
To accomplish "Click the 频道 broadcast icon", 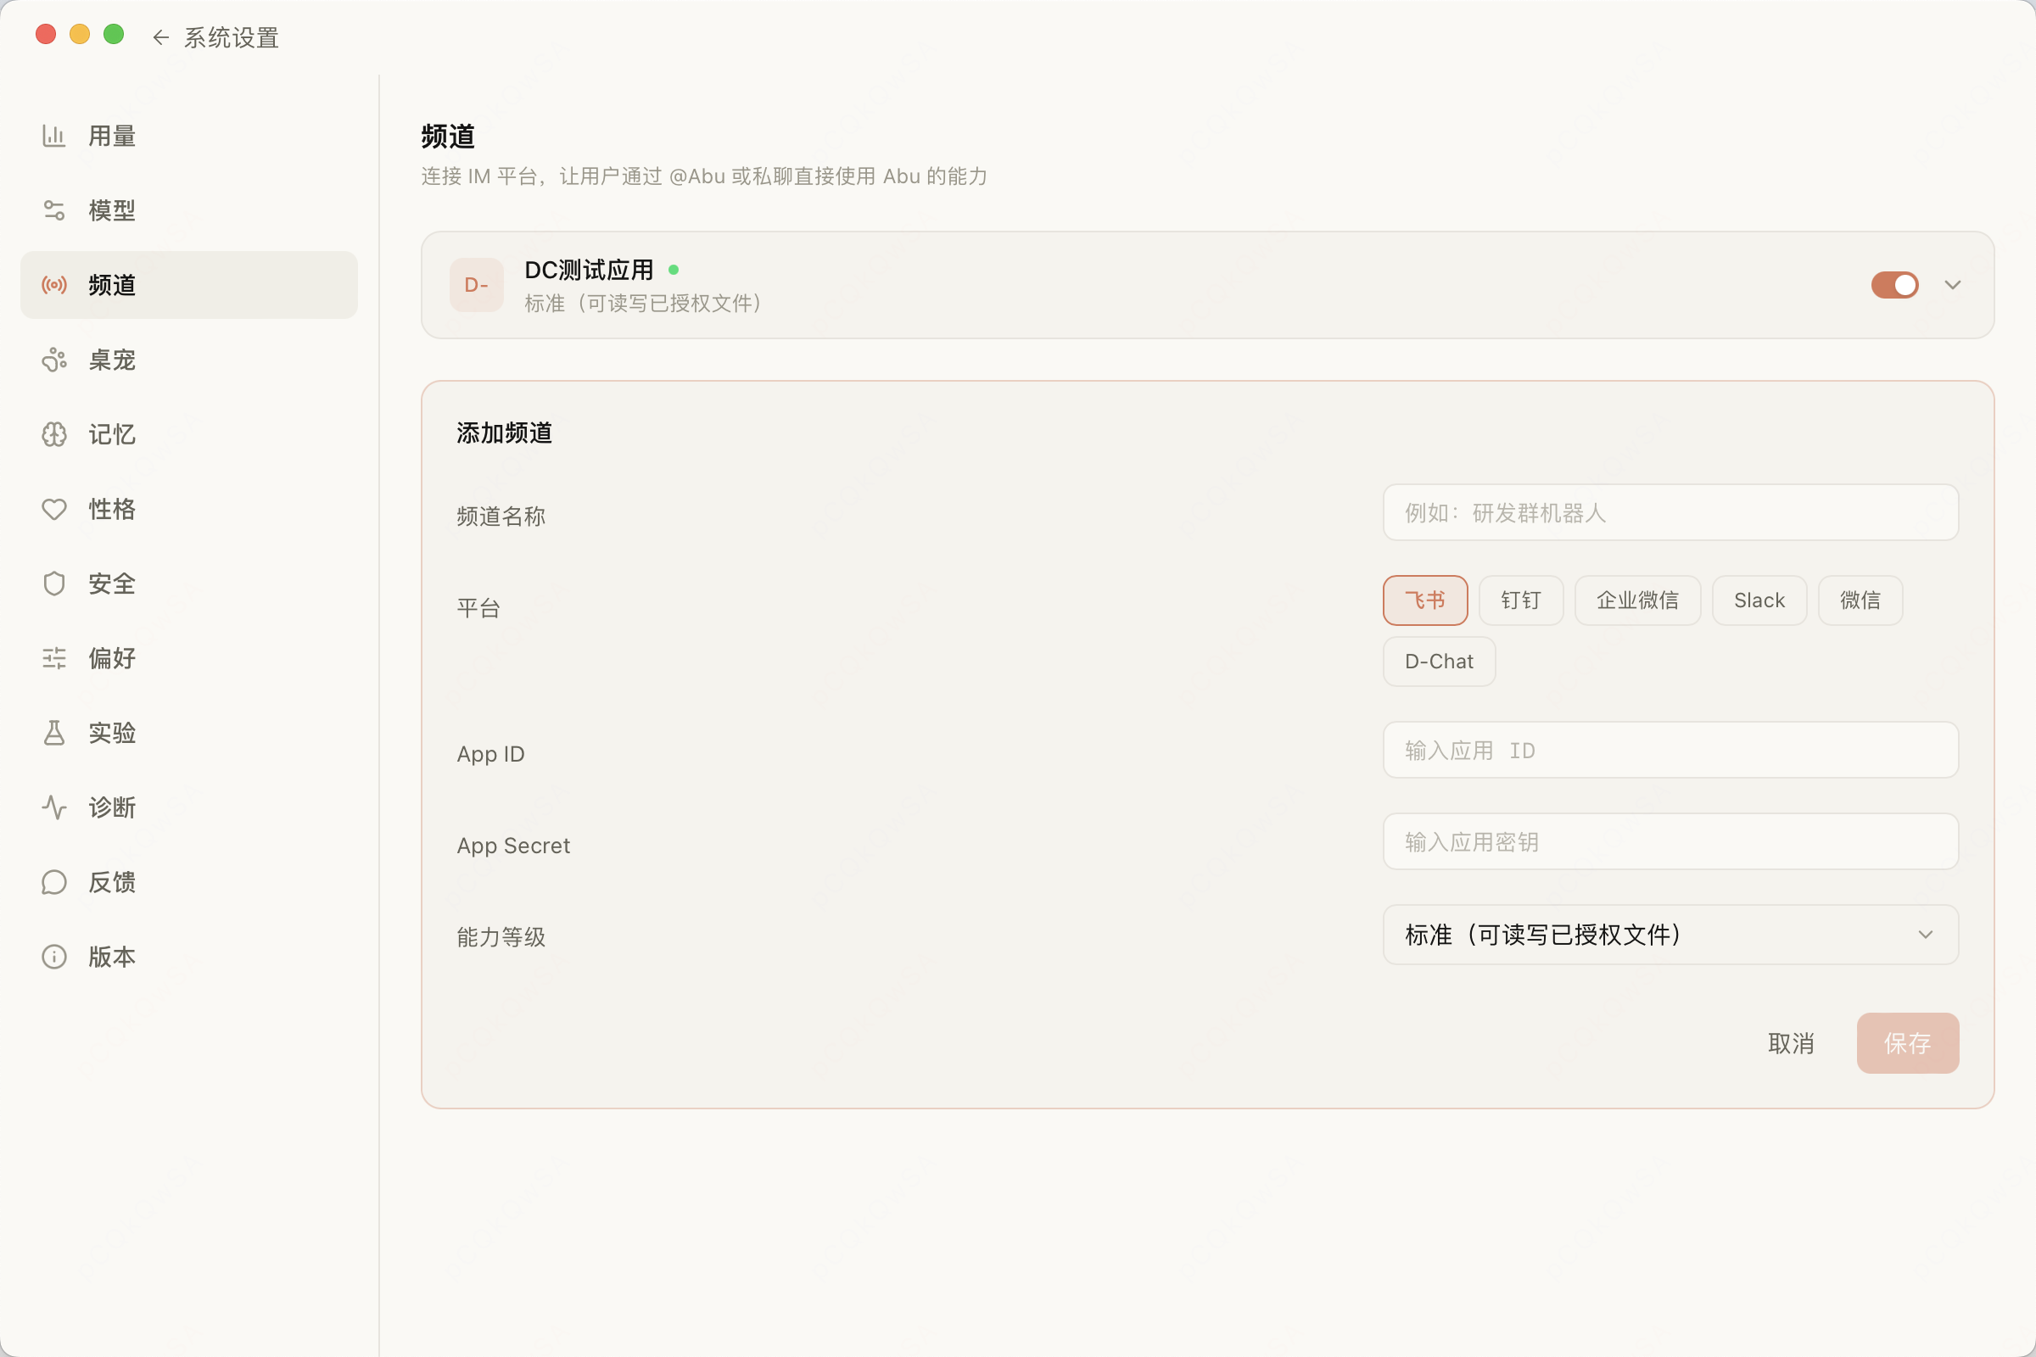I will point(53,285).
